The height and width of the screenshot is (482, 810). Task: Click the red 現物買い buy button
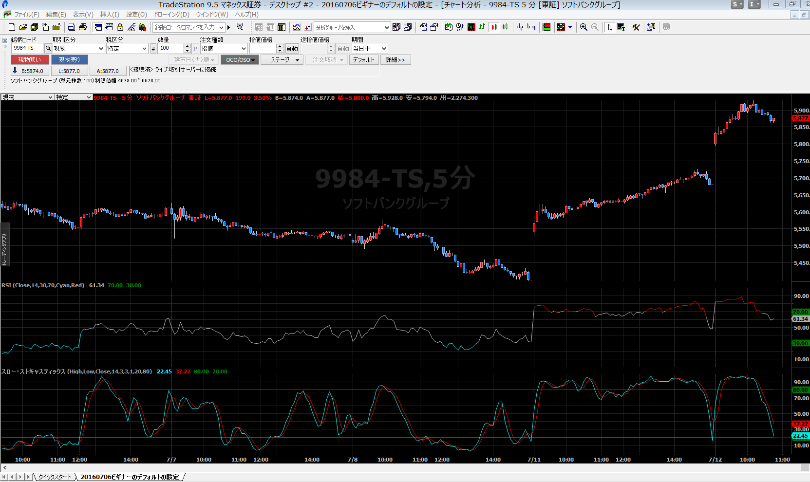click(x=30, y=60)
